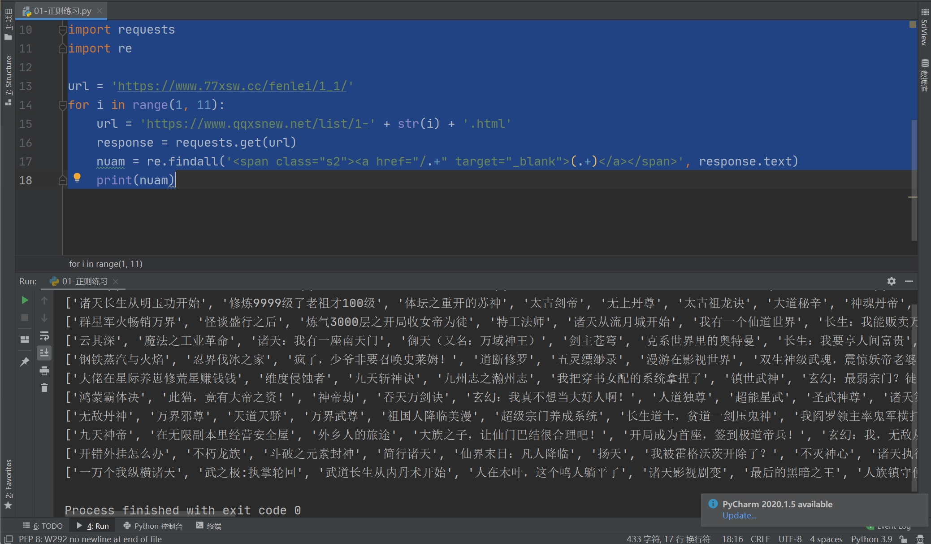Open the 4: Run tool window tab
931x544 pixels.
tap(93, 526)
